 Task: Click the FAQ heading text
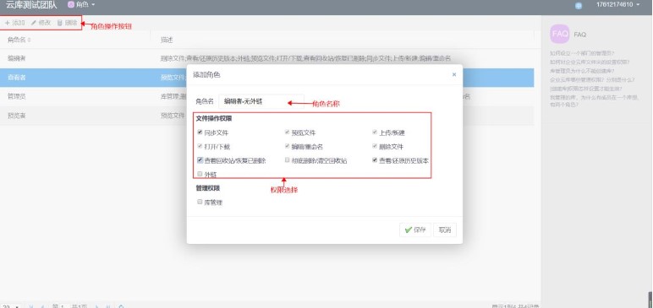pos(579,35)
